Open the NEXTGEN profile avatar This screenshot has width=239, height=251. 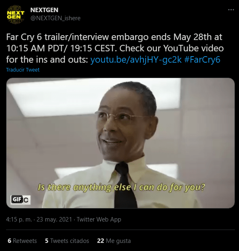(x=15, y=15)
